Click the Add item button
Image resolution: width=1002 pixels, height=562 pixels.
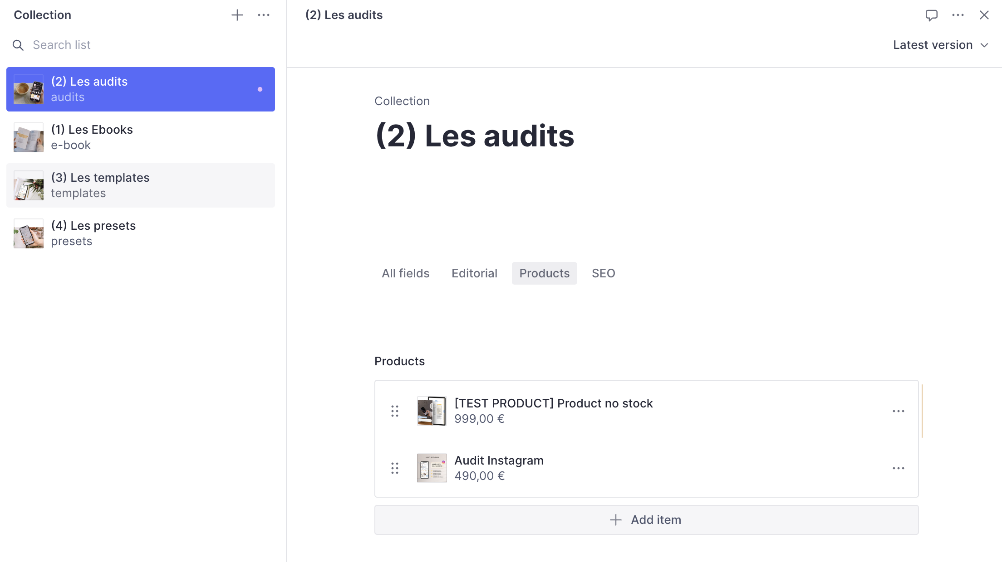click(x=646, y=520)
